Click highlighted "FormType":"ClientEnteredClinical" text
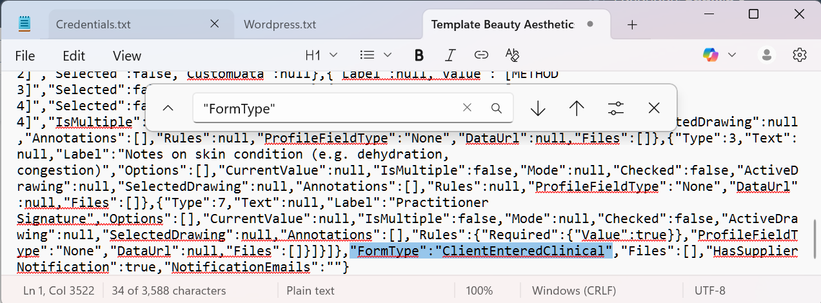This screenshot has height=303, width=821. 481,251
